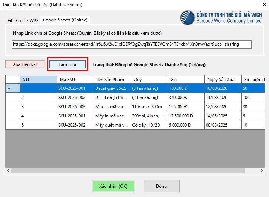Click the STT cell 5

(38, 125)
